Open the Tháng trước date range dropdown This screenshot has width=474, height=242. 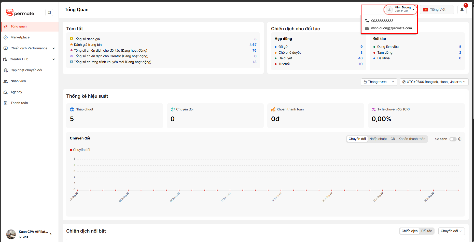(379, 82)
